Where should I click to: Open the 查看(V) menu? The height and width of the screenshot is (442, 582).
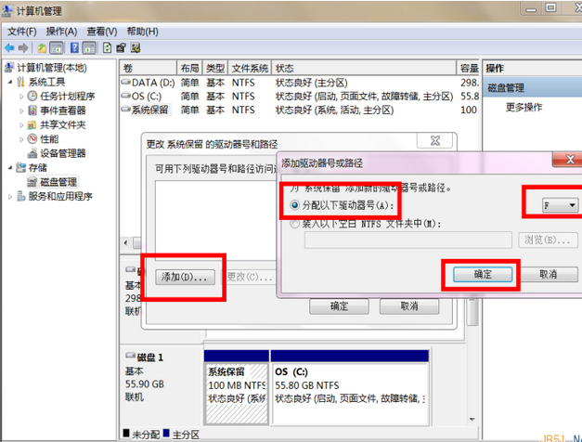[x=102, y=31]
